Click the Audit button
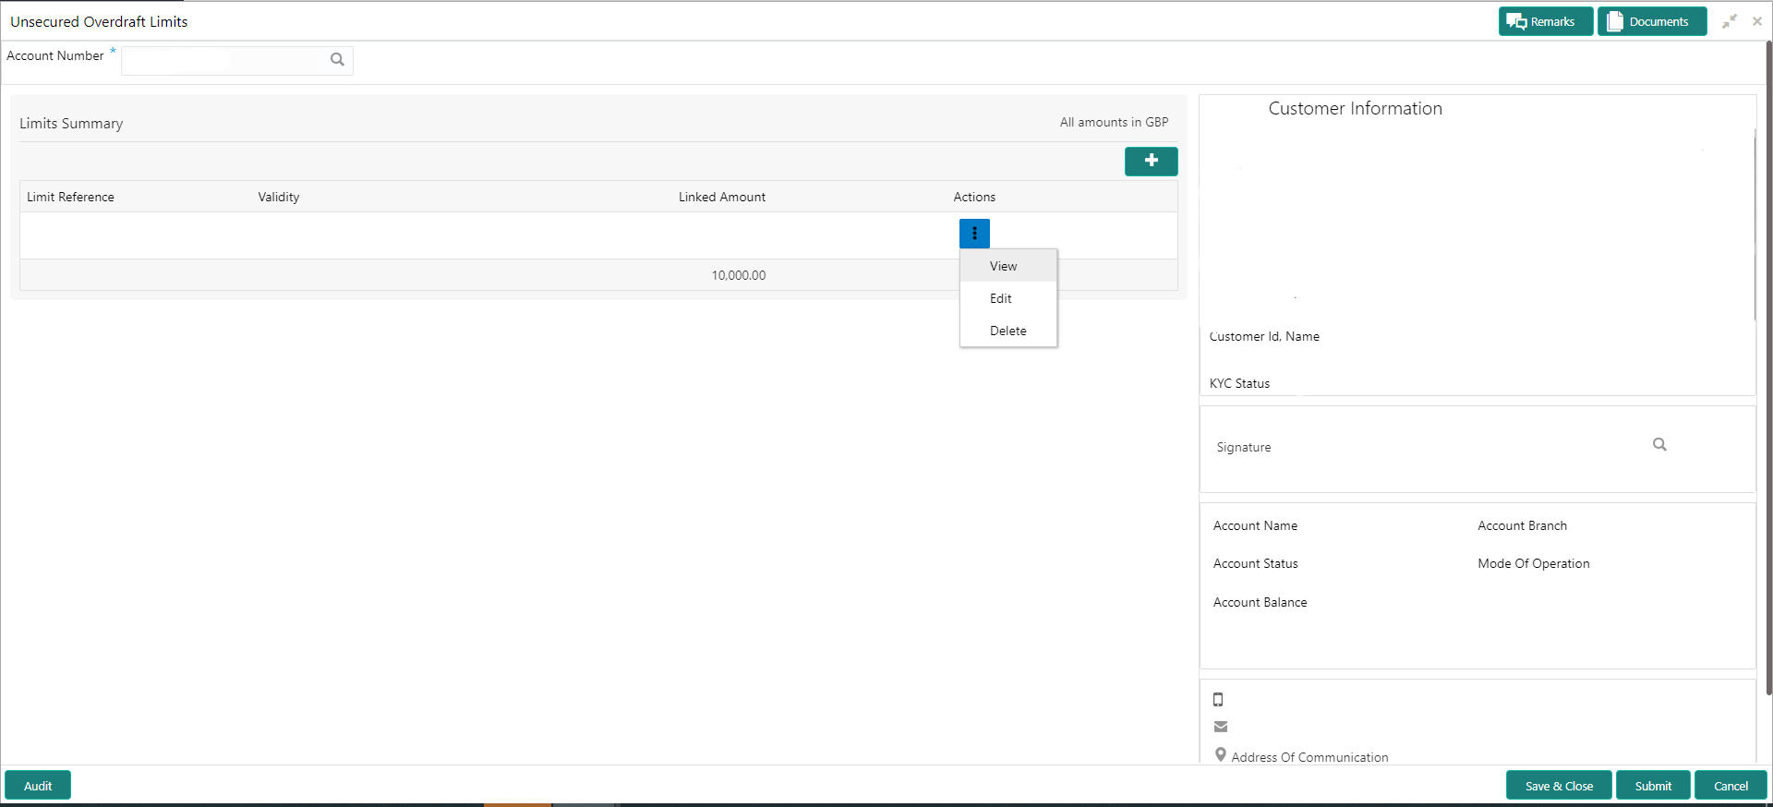1773x807 pixels. pos(38,786)
